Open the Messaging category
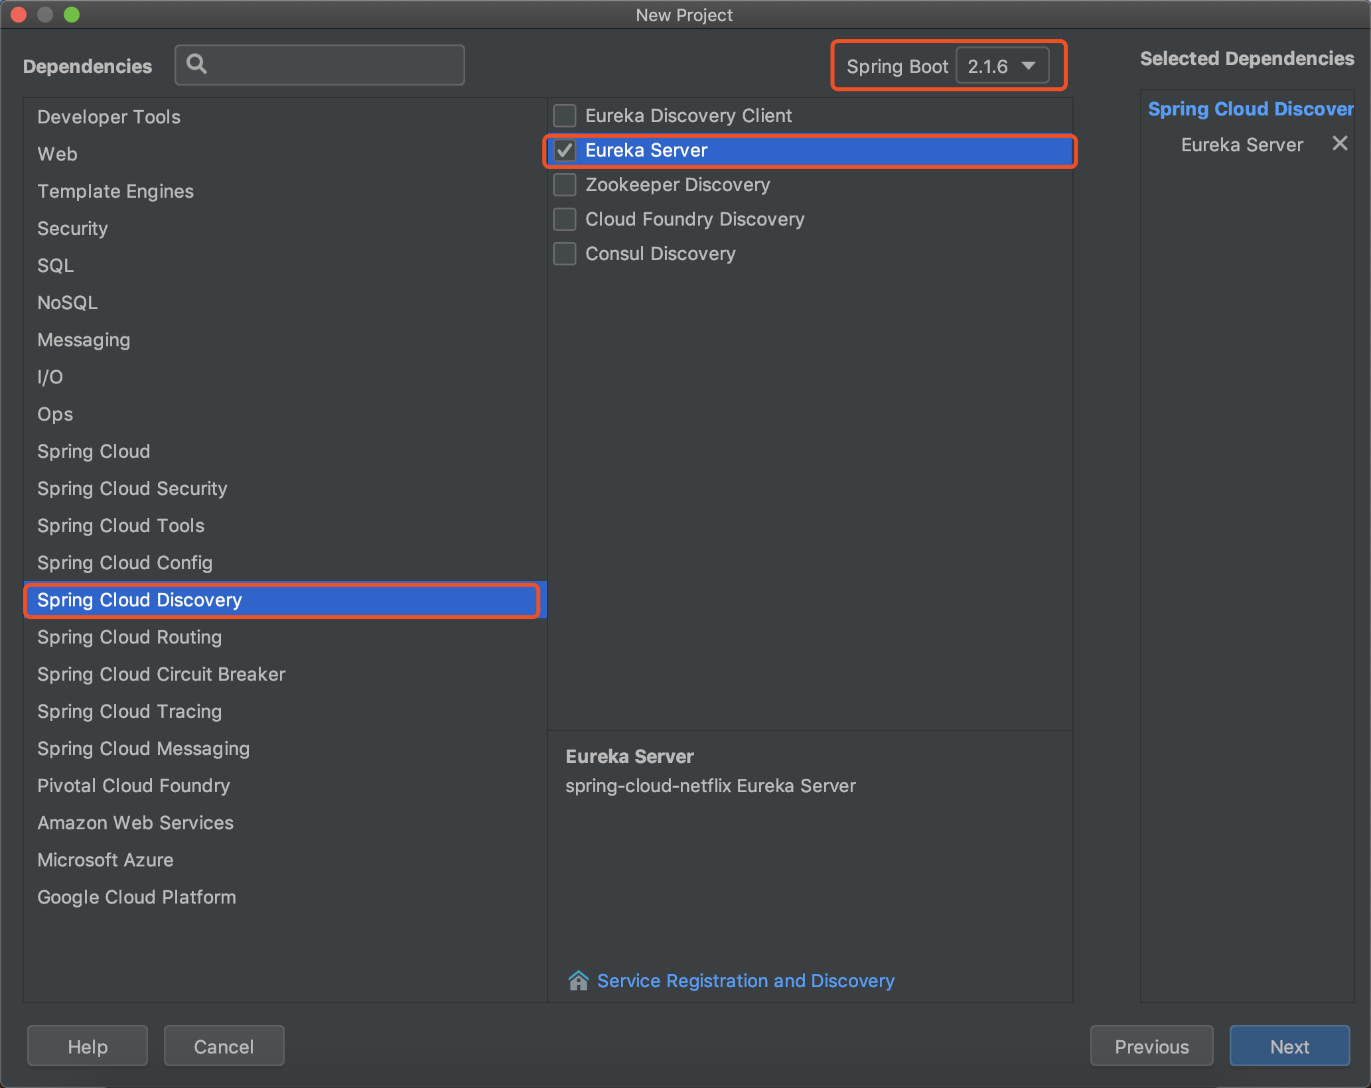 285,340
